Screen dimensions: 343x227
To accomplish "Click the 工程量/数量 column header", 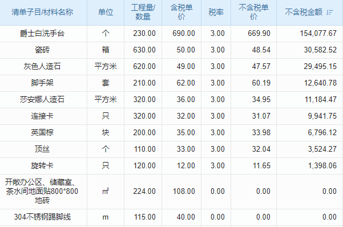I will [143, 12].
